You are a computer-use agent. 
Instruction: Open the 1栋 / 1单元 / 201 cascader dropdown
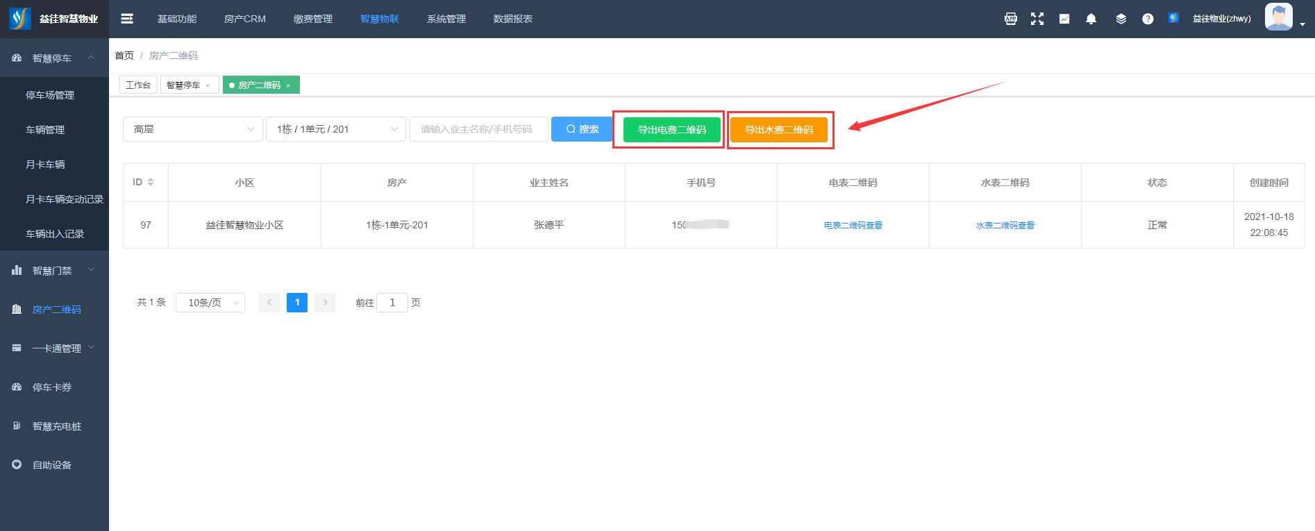(x=336, y=129)
